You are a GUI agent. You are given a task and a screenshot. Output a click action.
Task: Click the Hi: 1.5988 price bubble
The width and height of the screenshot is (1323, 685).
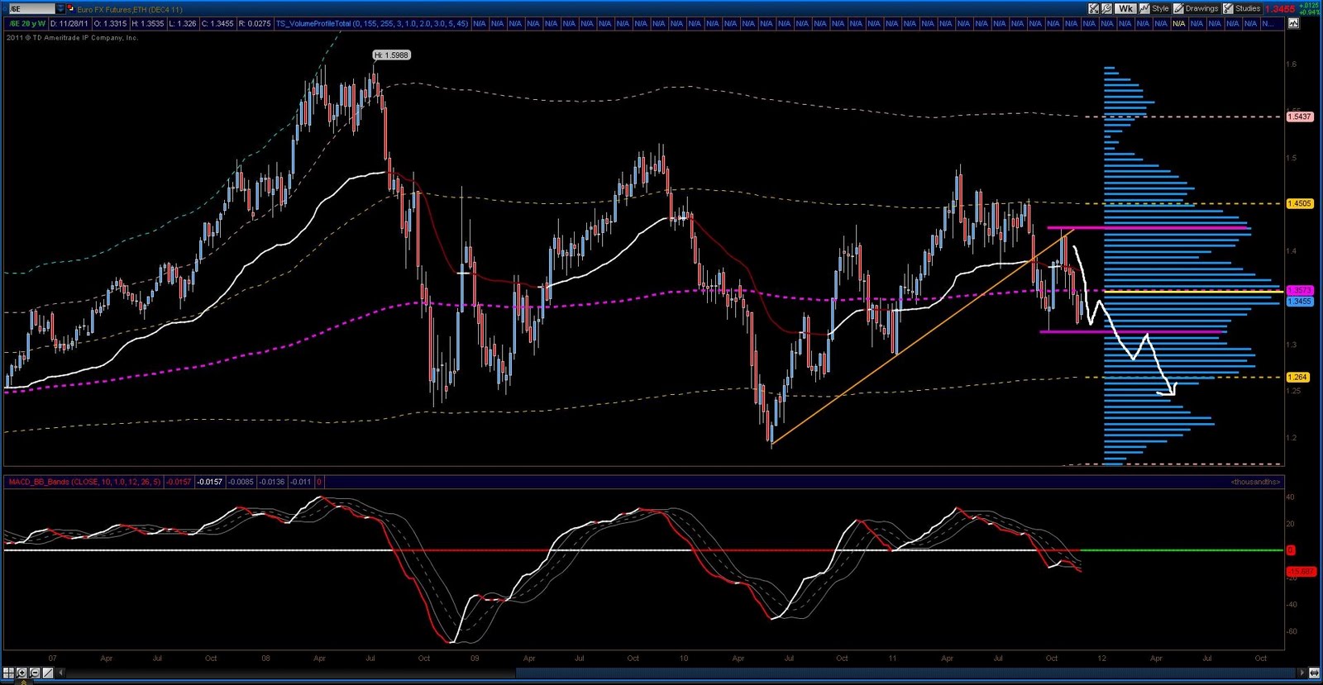pos(391,55)
